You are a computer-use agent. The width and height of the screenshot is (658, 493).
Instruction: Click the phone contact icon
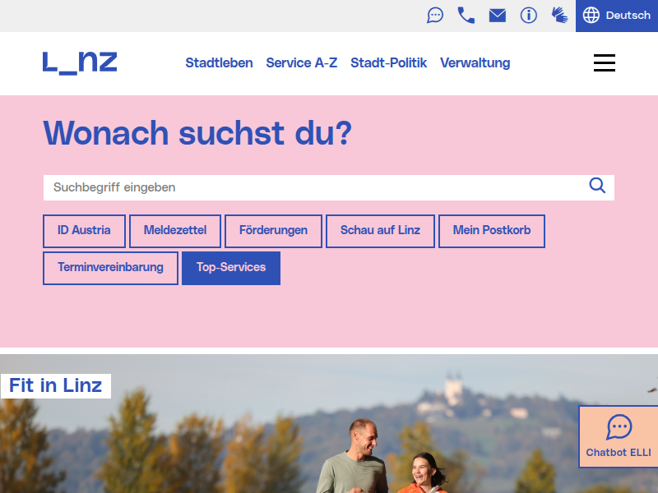(466, 16)
